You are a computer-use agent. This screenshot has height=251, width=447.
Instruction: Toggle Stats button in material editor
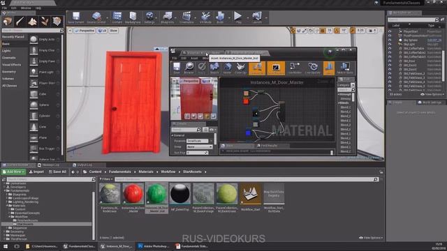pos(329,68)
